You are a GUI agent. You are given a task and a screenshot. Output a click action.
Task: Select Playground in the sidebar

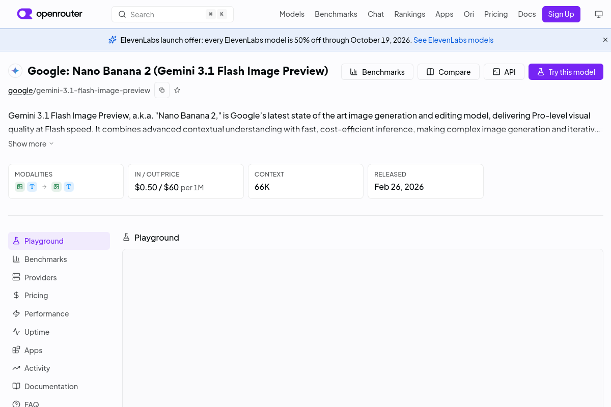(59, 241)
